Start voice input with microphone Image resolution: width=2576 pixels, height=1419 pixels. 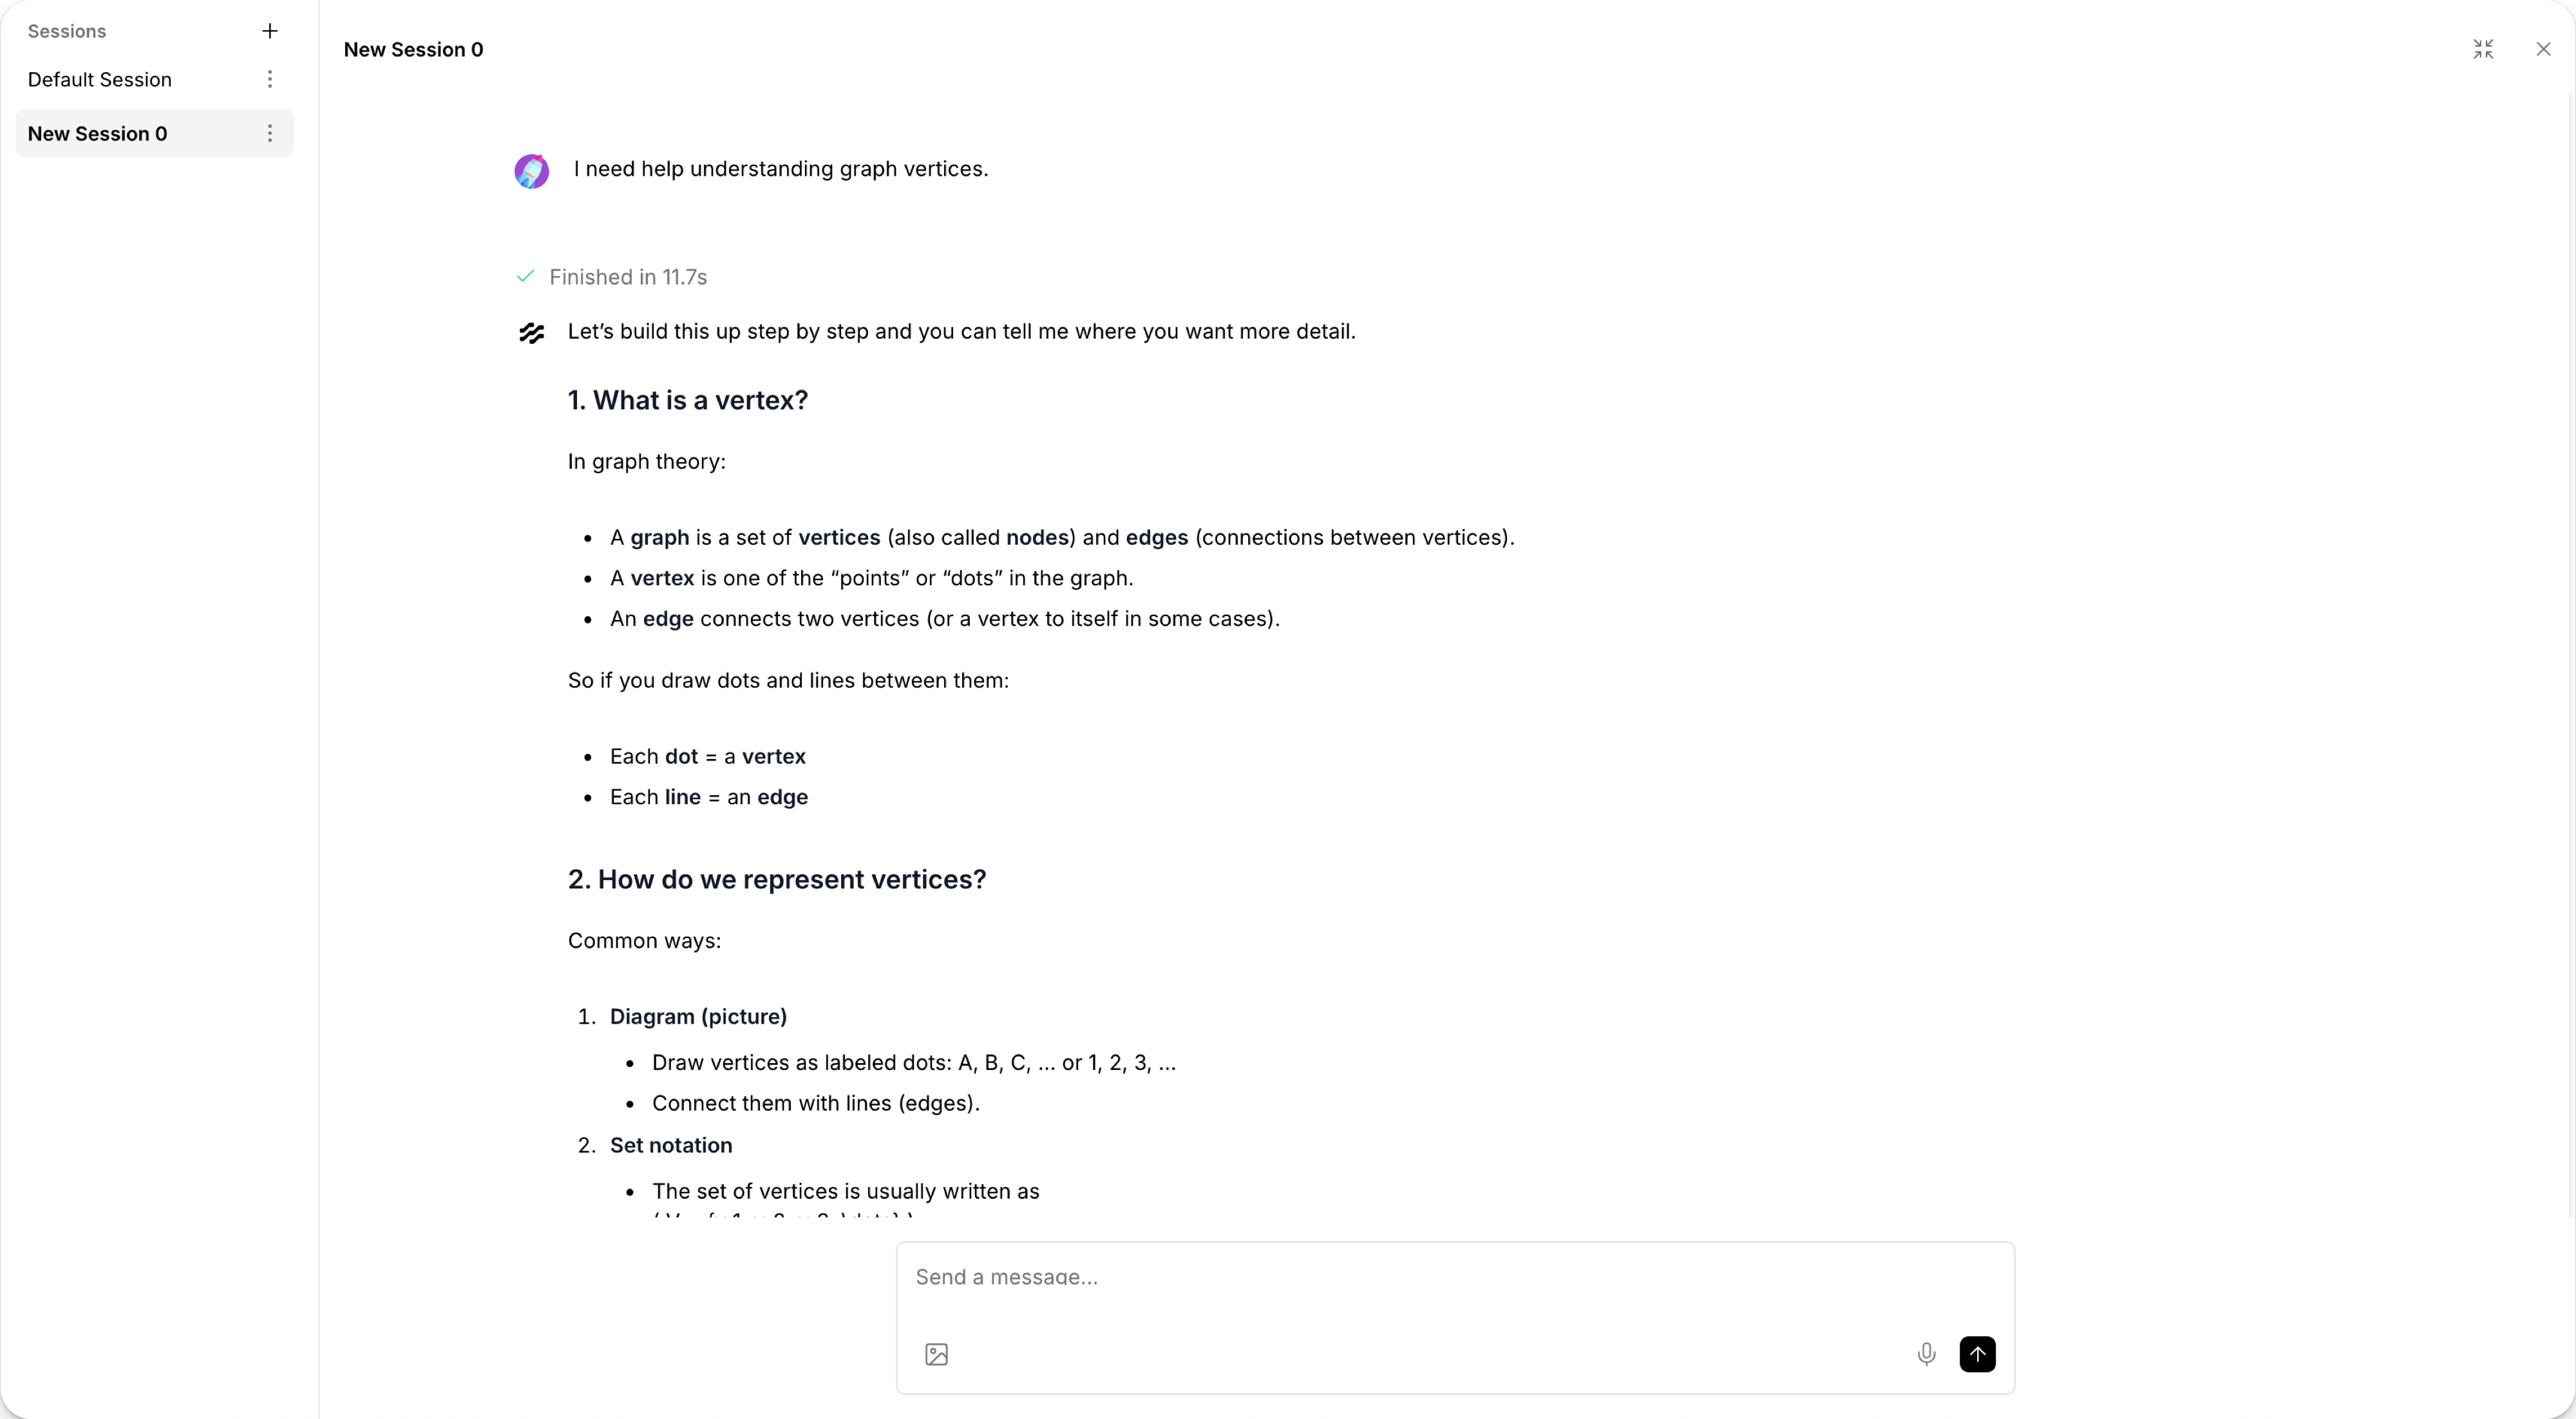click(x=1926, y=1354)
